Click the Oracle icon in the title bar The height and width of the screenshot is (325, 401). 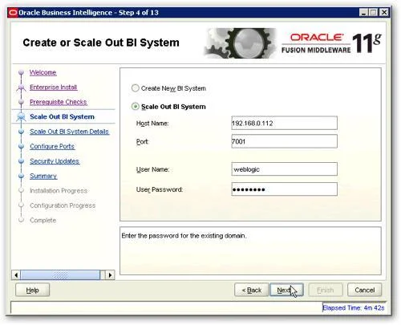click(13, 13)
